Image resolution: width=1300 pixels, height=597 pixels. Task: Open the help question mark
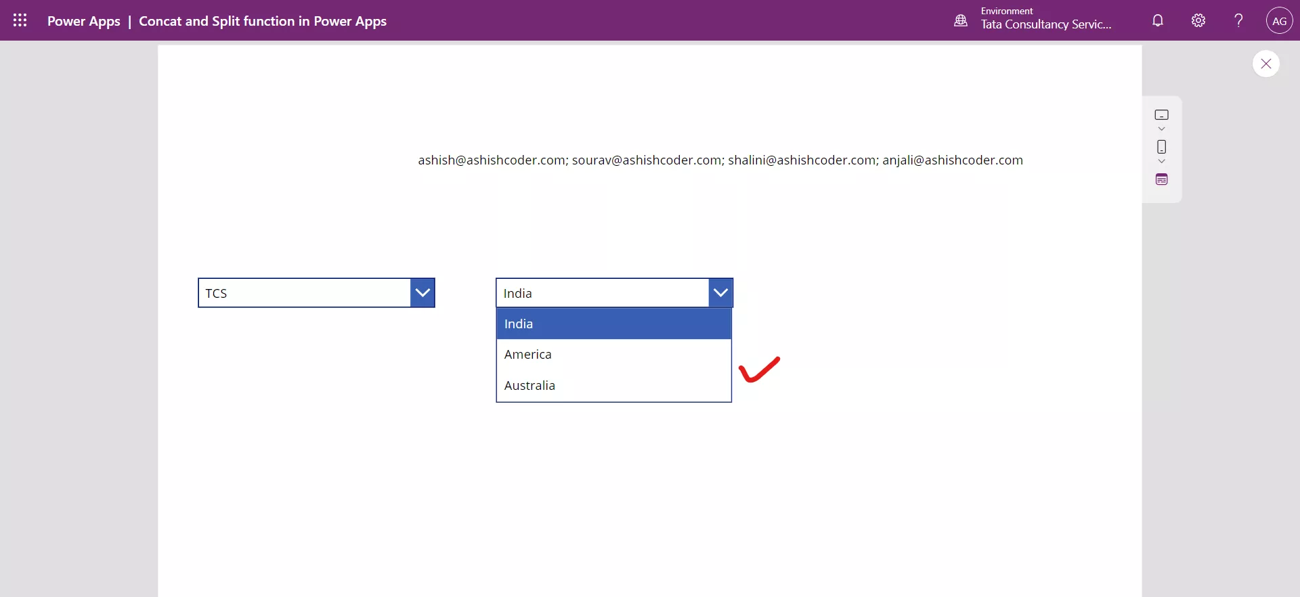click(1238, 20)
